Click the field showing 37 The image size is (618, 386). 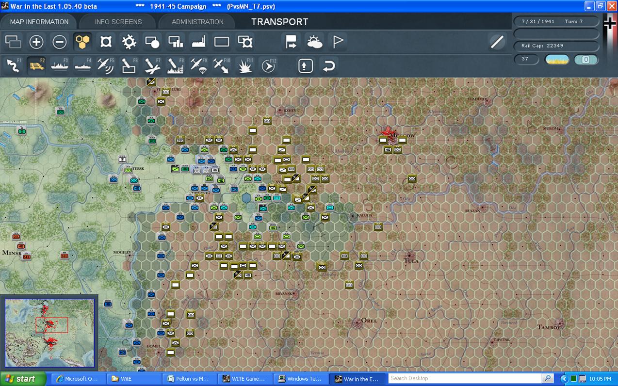pos(526,59)
